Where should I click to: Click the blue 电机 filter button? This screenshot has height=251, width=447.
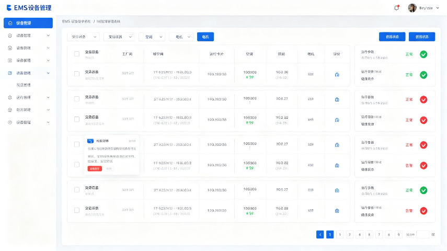tap(205, 37)
